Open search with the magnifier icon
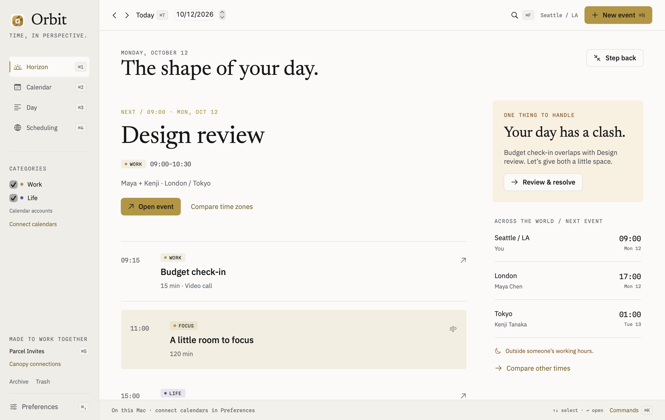The width and height of the screenshot is (665, 420). [x=515, y=15]
